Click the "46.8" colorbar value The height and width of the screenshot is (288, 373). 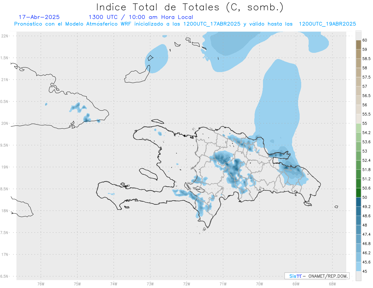click(x=366, y=244)
